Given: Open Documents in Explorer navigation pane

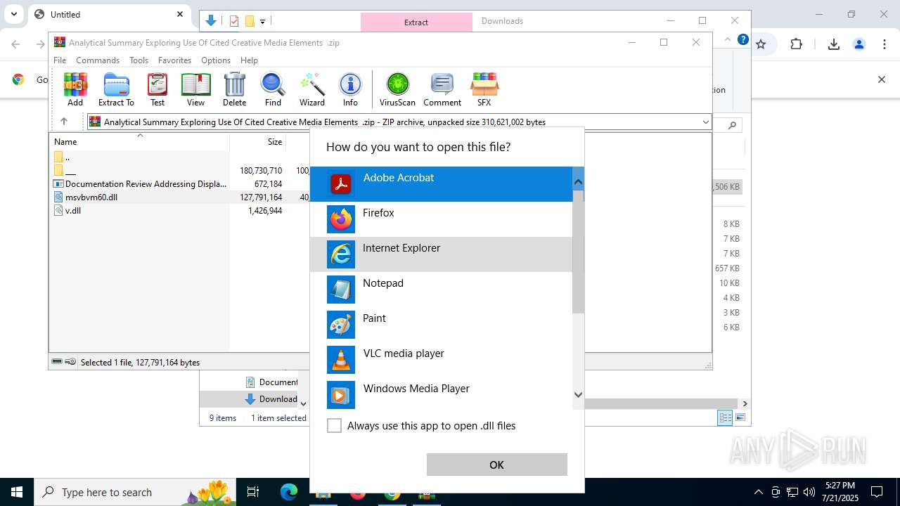Looking at the screenshot, I should pyautogui.click(x=271, y=382).
